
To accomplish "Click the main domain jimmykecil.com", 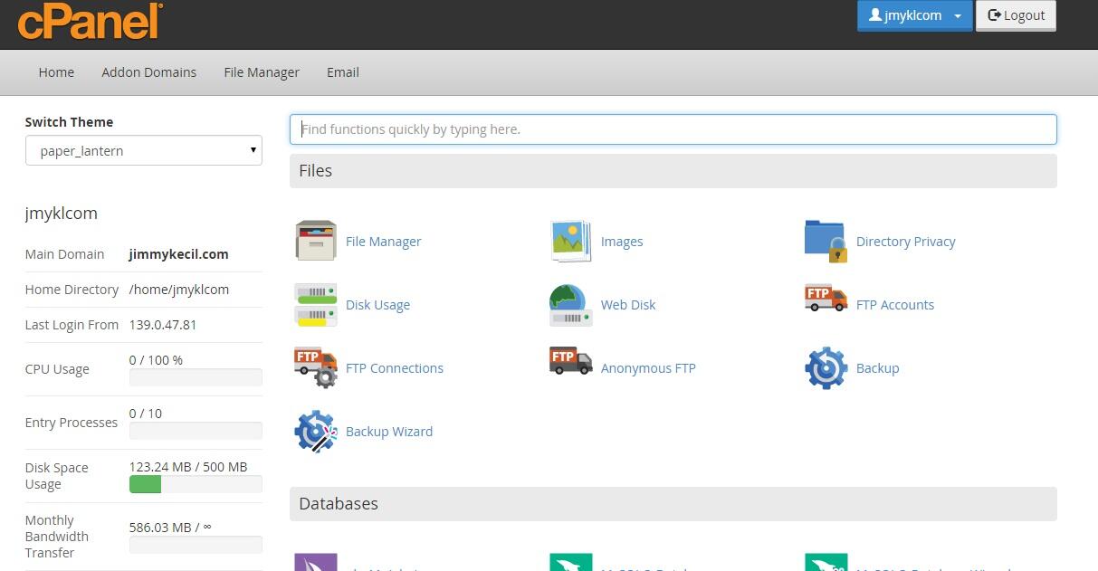I will coord(179,254).
